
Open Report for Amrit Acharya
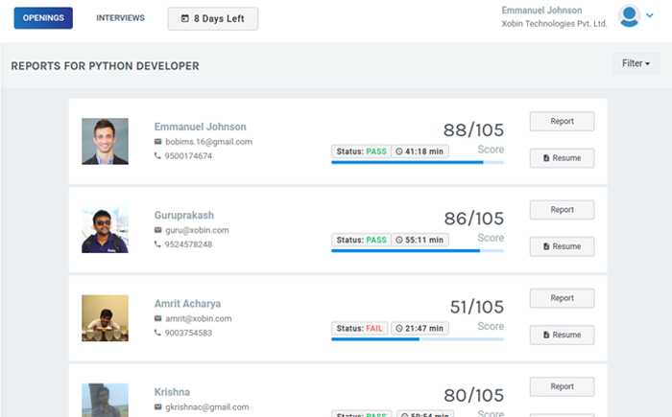pos(562,298)
